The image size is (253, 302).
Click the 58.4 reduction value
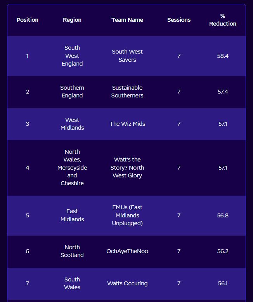[223, 56]
